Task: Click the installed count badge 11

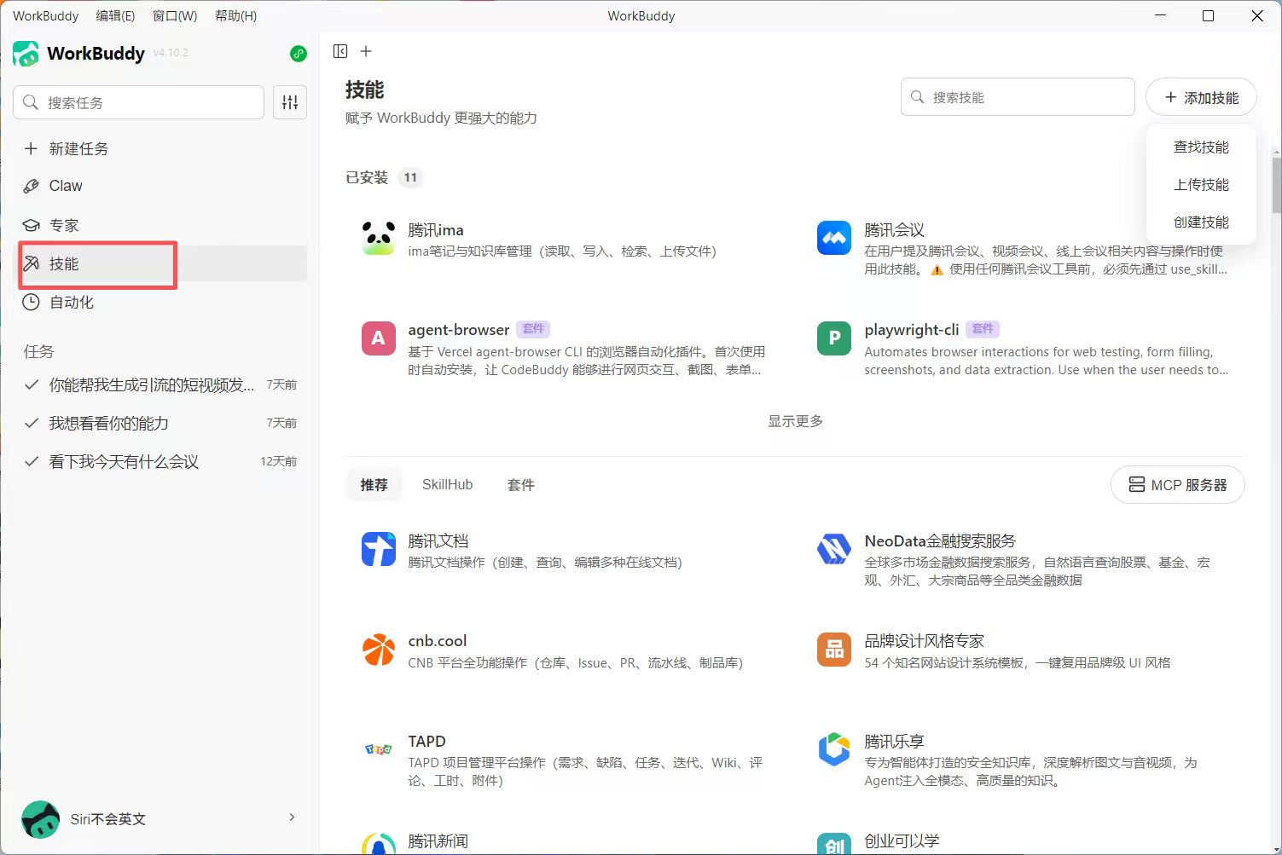Action: [410, 177]
